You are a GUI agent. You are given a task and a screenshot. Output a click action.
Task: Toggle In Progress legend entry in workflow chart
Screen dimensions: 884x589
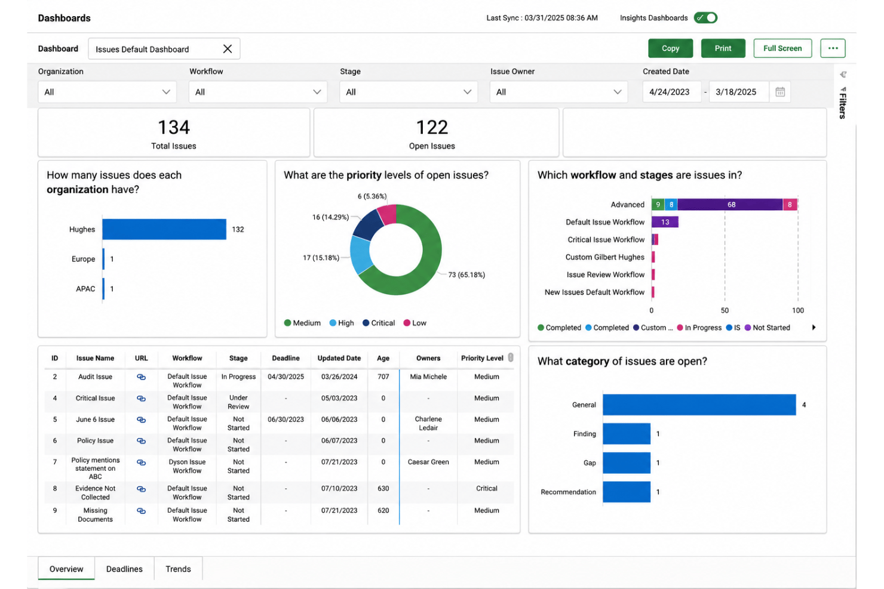[699, 328]
